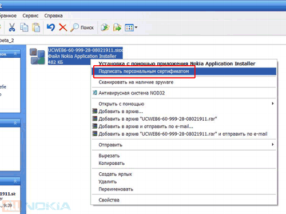Click the red X Delete toolbar icon
286x214 pixels.
click(63, 27)
